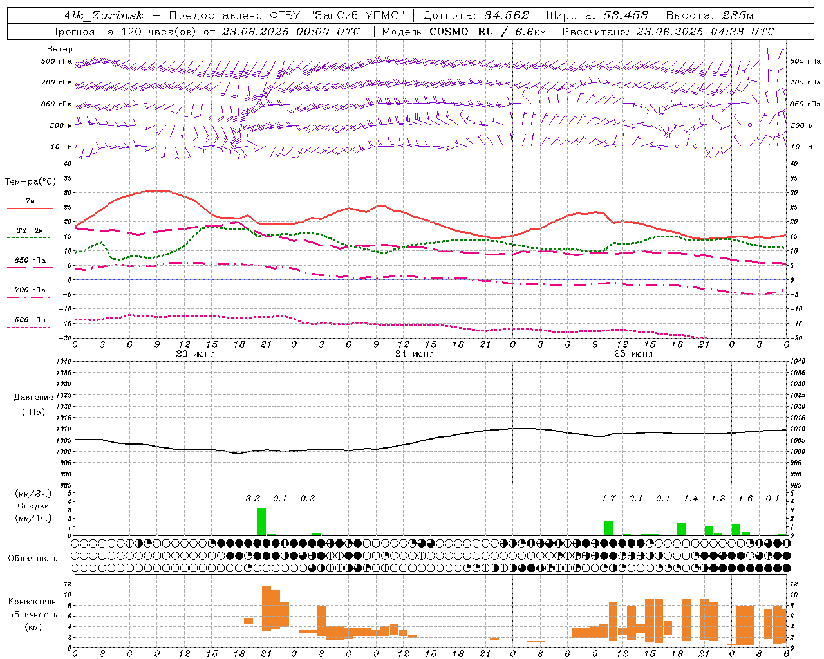Click the dotted pink line sample under the legend's 500 гПа

click(29, 327)
